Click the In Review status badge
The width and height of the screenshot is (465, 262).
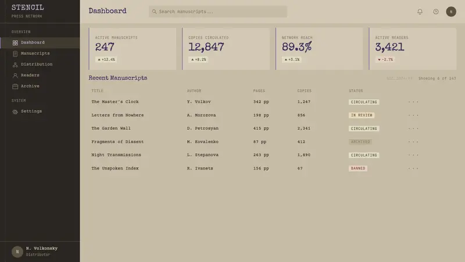362,115
